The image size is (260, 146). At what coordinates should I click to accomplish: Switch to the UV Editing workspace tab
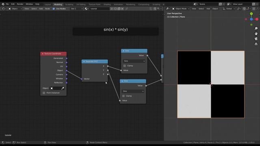coord(81,4)
